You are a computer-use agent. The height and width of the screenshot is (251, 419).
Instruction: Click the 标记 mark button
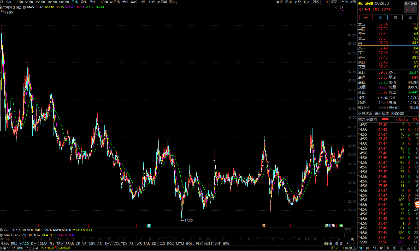pos(334,2)
